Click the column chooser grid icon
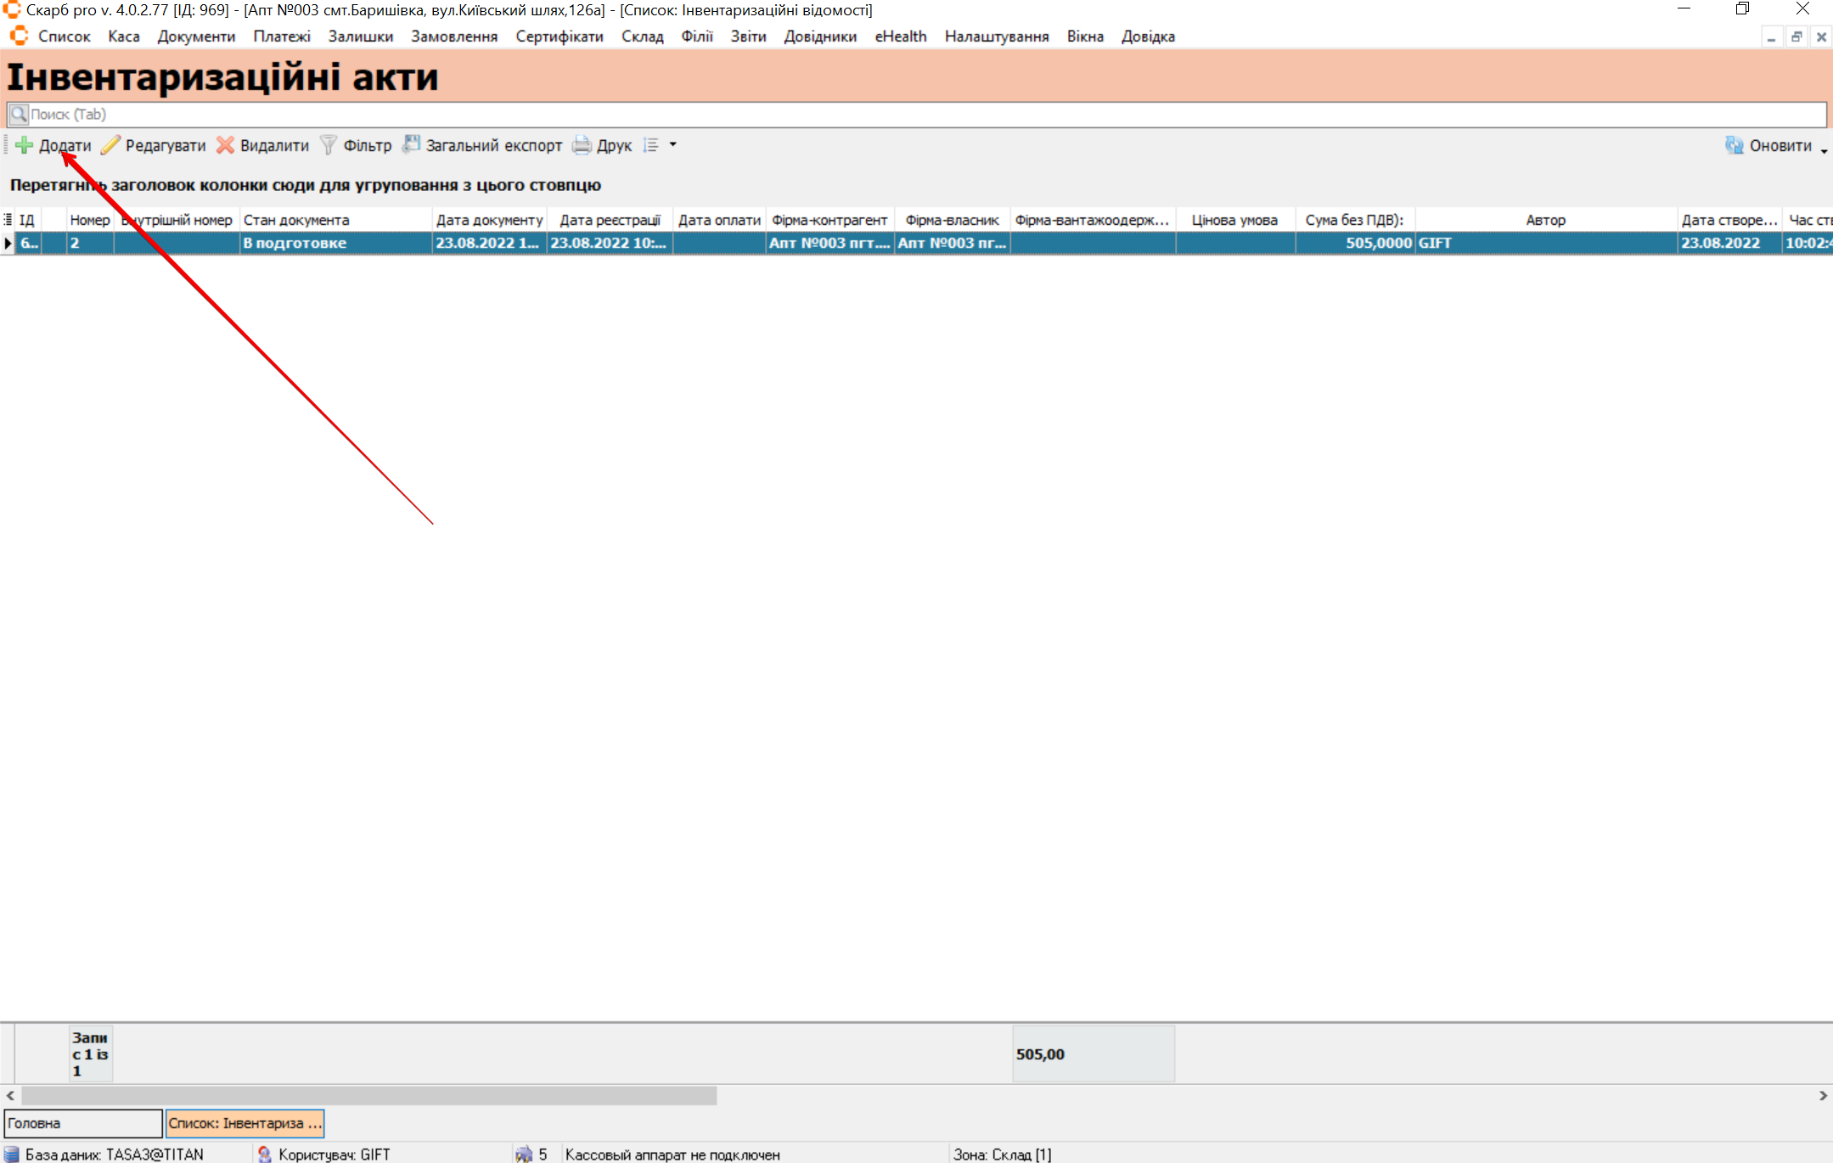 [x=8, y=220]
